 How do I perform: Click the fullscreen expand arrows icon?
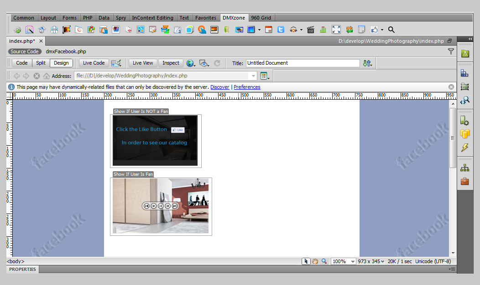(336, 30)
